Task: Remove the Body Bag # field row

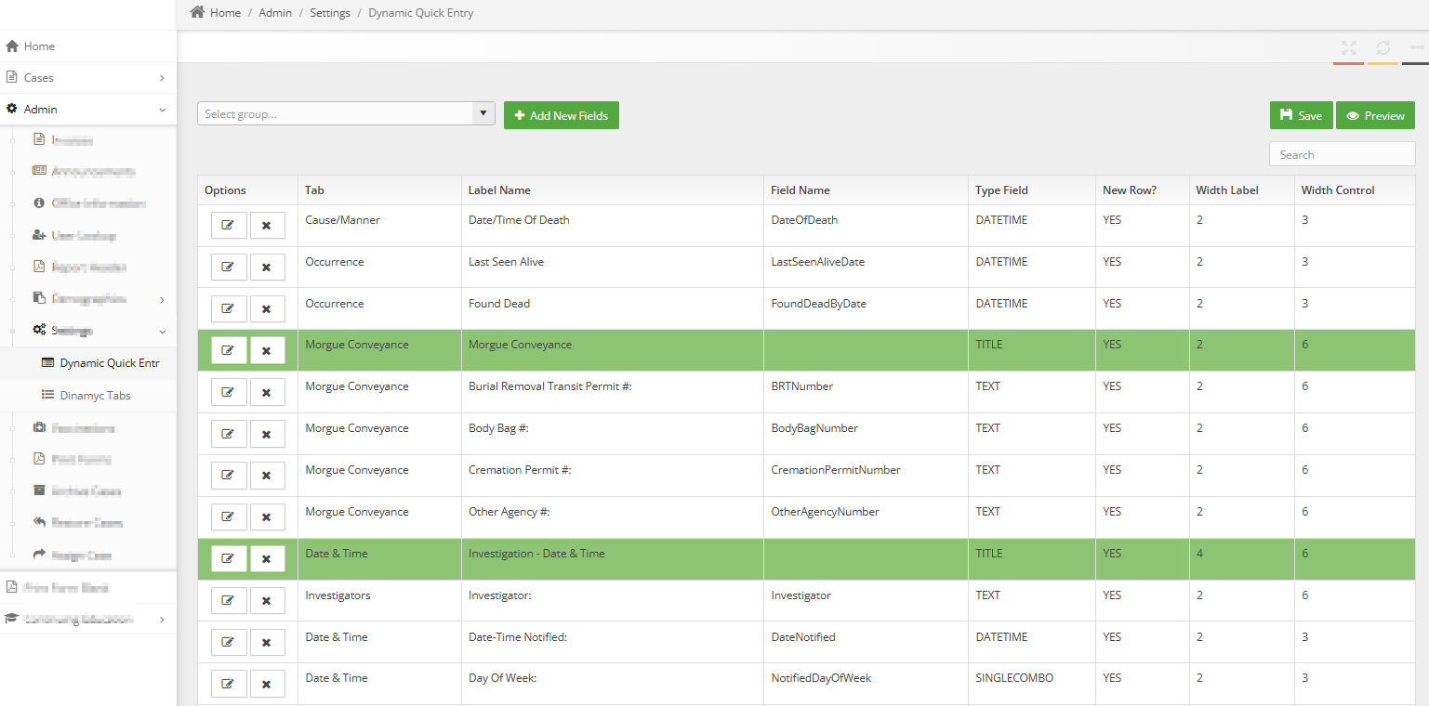Action: [x=268, y=433]
